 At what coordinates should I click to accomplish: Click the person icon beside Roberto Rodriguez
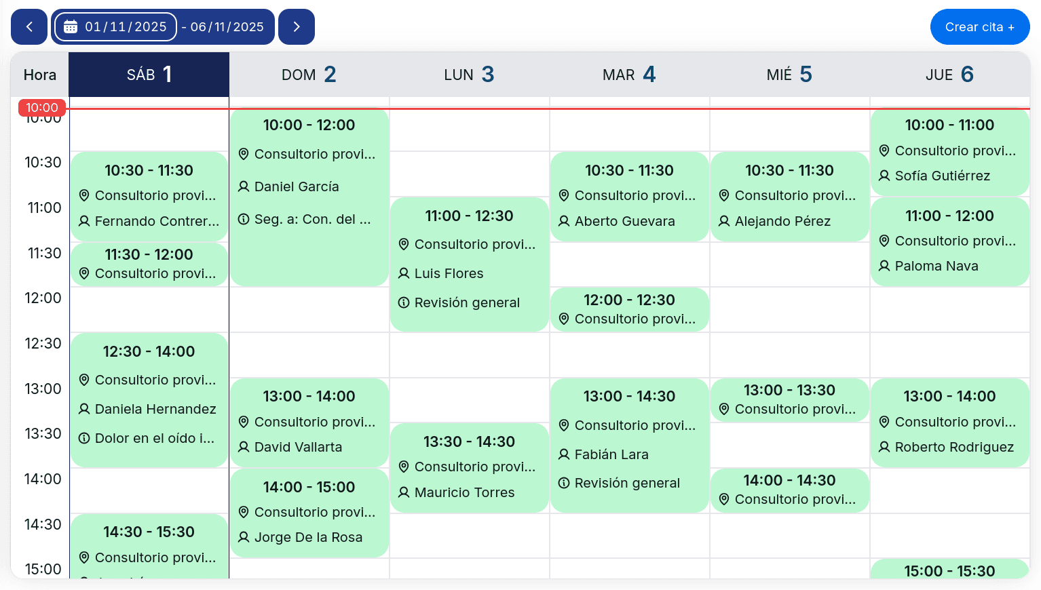[884, 447]
